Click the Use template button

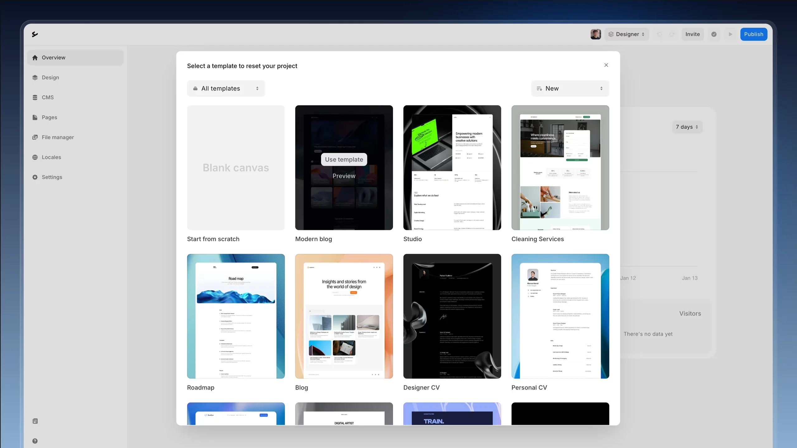(x=344, y=159)
